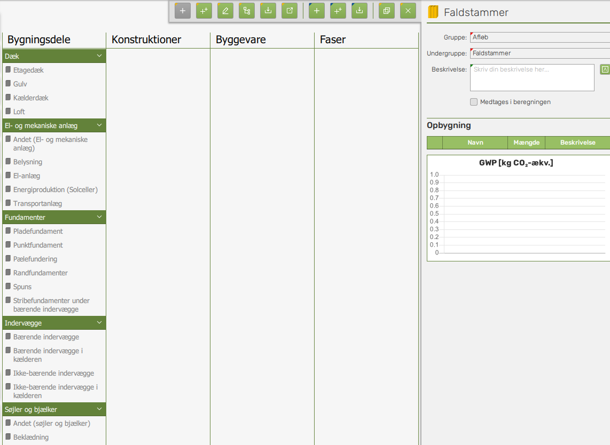
Task: Select the Etagedæk item
Action: pyautogui.click(x=28, y=70)
